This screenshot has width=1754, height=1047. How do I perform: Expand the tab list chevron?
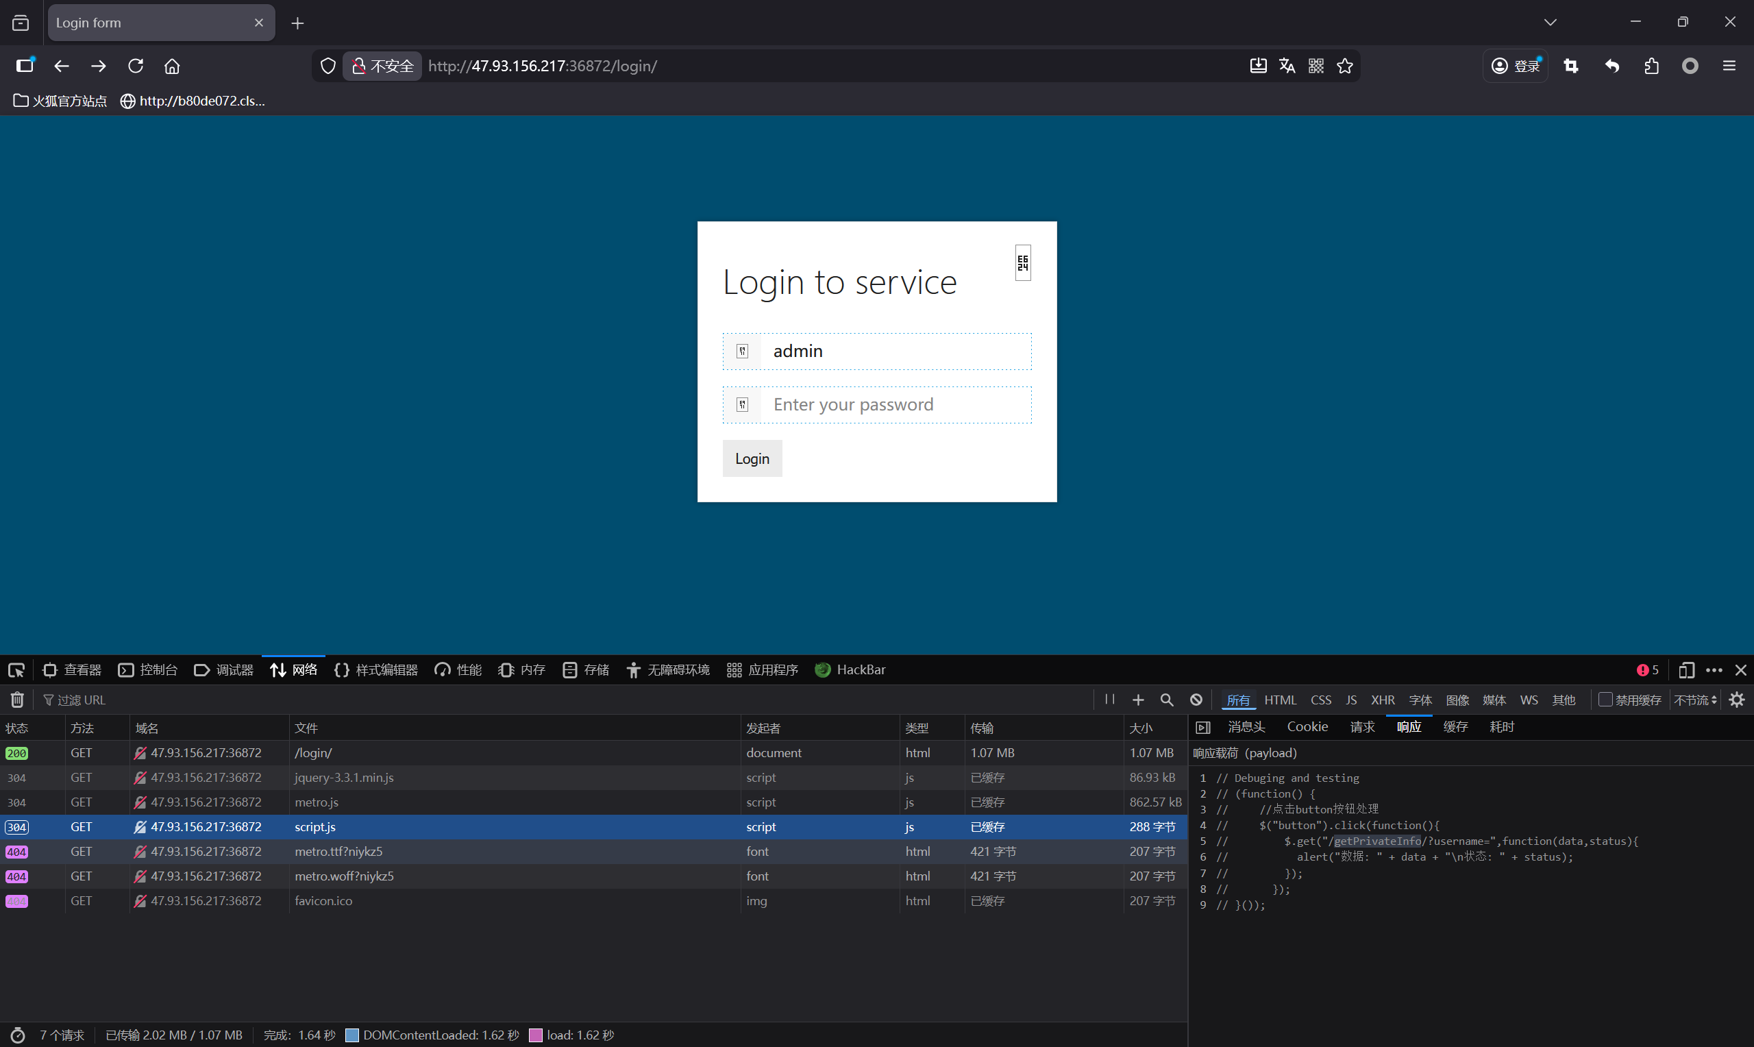(1551, 23)
